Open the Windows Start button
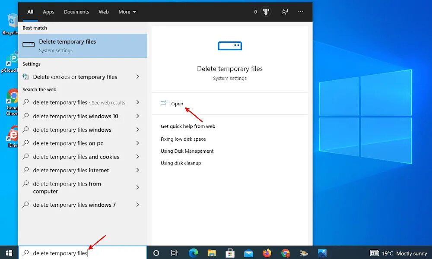This screenshot has width=432, height=259. [9, 253]
